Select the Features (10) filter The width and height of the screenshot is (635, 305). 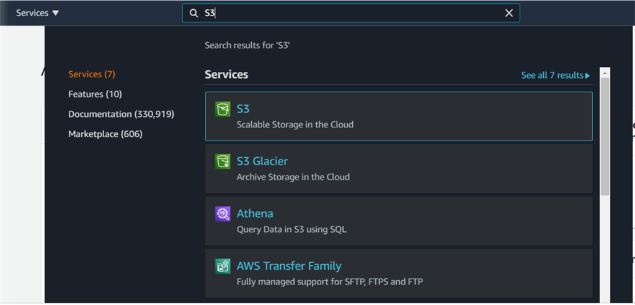[x=95, y=94]
